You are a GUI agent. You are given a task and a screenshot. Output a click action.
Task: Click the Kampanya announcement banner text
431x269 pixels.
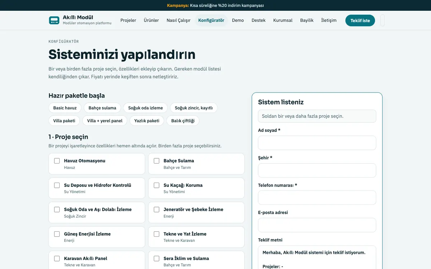click(x=215, y=5)
